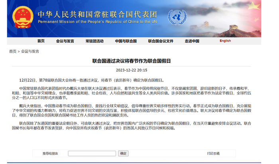Switch to the English version link
Image resolution: width=279 pixels, height=164 pixels.
coord(225,41)
